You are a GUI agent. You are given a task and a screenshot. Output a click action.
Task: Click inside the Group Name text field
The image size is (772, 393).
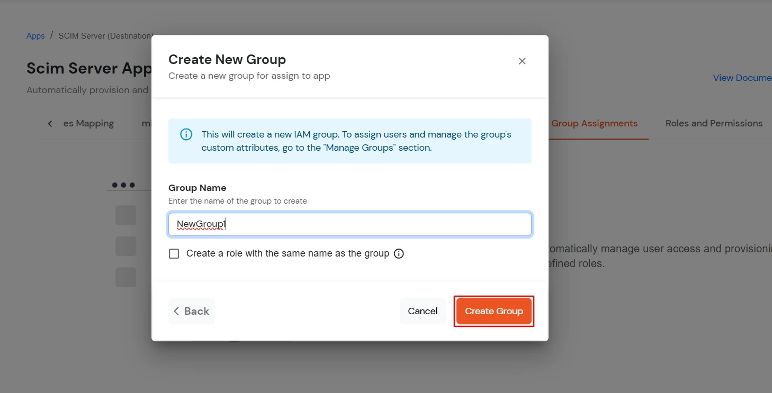tap(349, 224)
